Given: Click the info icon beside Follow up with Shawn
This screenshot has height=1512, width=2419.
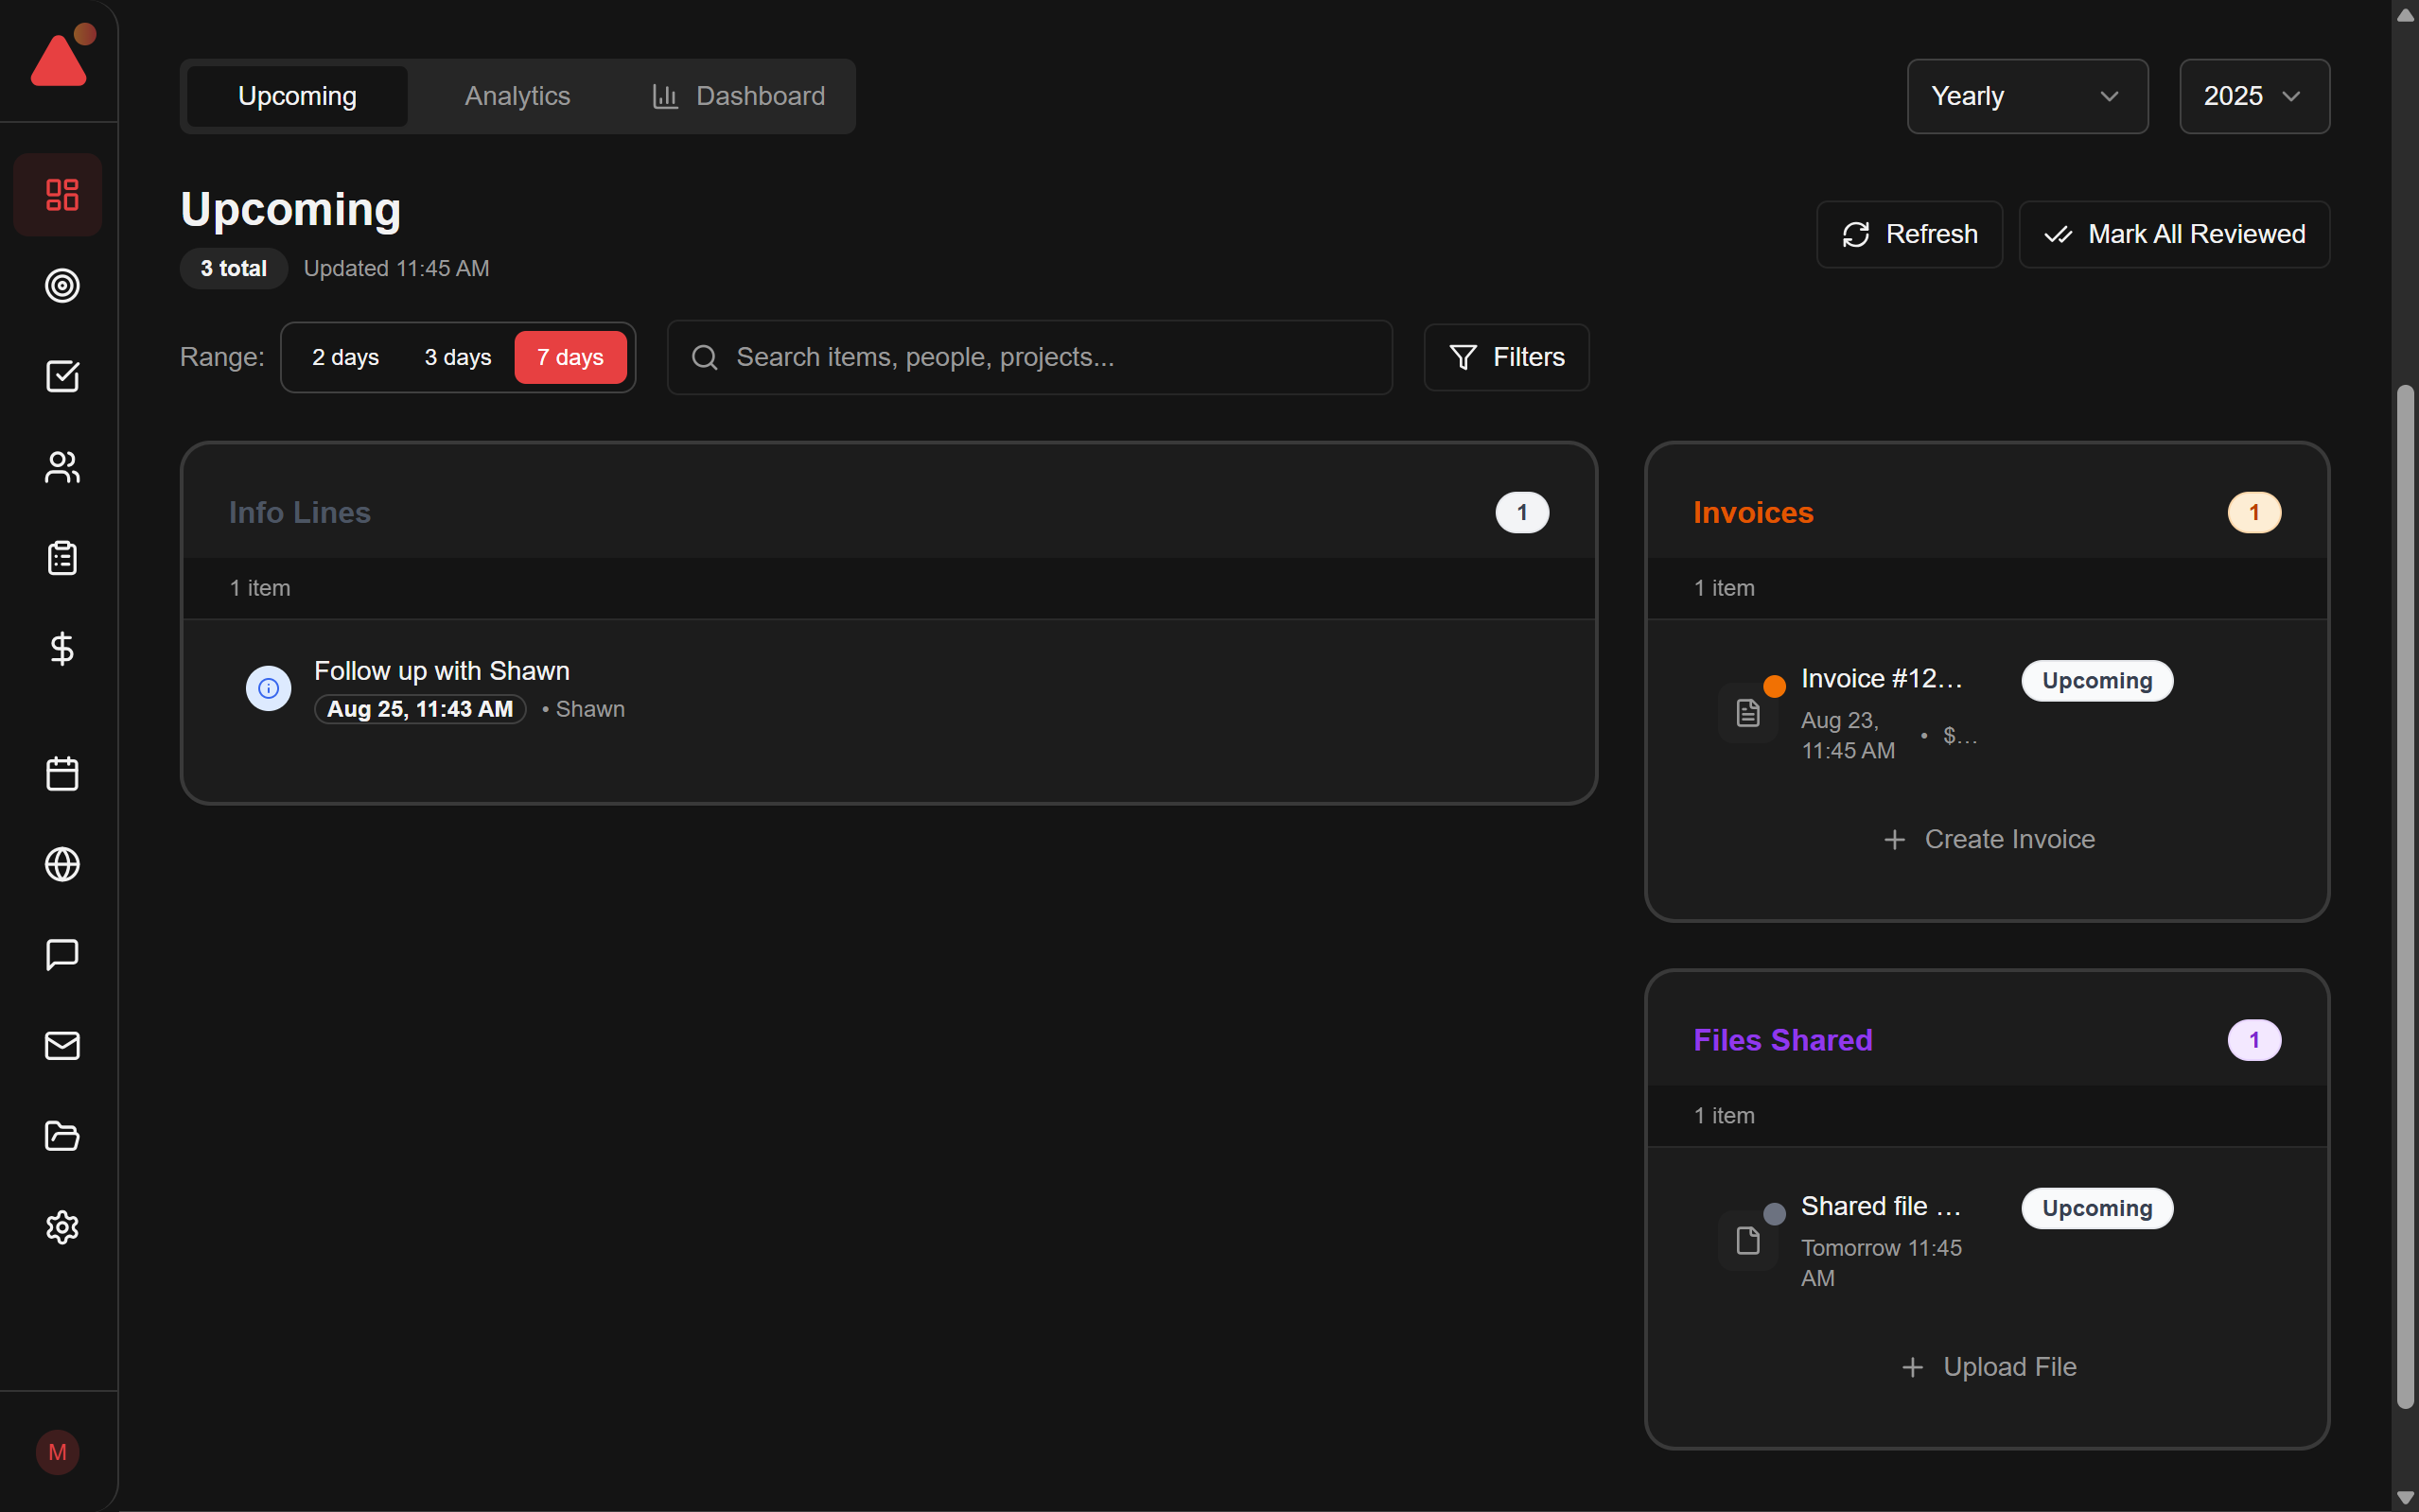Looking at the screenshot, I should pyautogui.click(x=268, y=688).
